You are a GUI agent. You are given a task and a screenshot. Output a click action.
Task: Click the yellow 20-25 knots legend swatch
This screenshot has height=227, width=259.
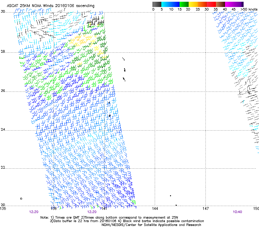click(193, 4)
